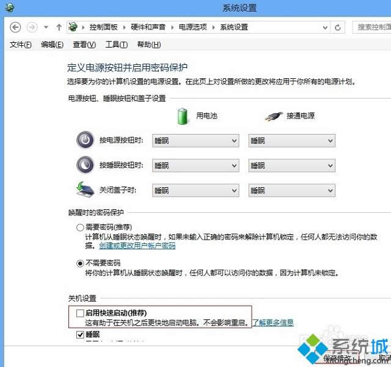Click the 唤醒时的密码保护 section label
Image resolution: width=391 pixels, height=367 pixels.
tap(96, 212)
